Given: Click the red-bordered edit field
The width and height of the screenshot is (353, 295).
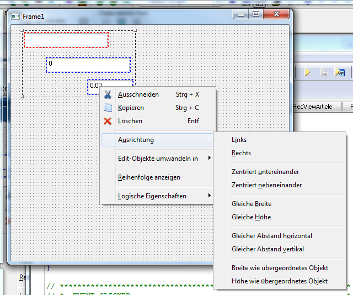Looking at the screenshot, I should [x=66, y=40].
